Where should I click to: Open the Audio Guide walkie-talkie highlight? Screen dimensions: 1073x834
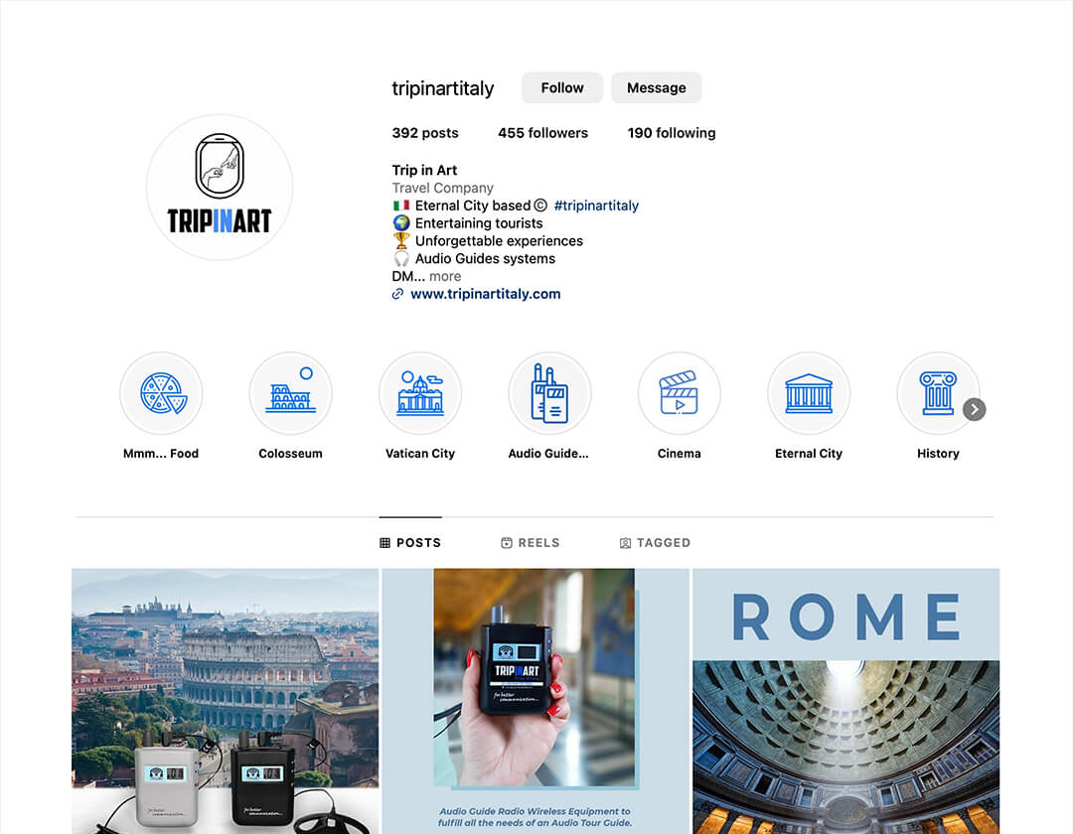[x=549, y=393]
